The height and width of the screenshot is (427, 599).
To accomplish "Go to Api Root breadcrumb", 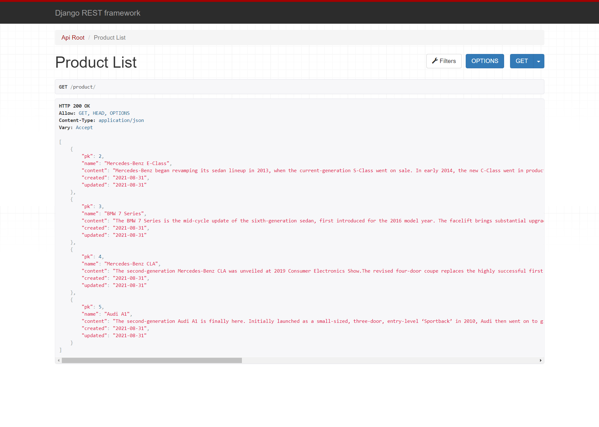I will pos(73,37).
